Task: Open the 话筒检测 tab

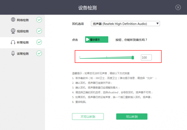Action: point(23,54)
